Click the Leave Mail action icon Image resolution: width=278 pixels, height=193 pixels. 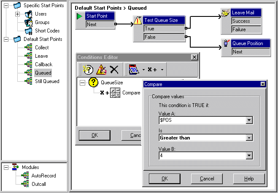point(226,13)
